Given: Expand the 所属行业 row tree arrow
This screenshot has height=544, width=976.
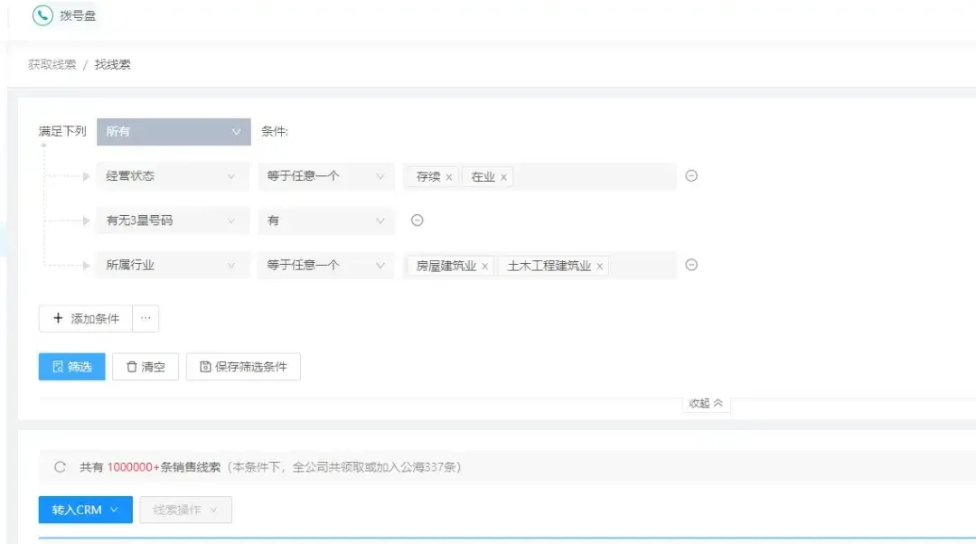Looking at the screenshot, I should click(x=87, y=266).
